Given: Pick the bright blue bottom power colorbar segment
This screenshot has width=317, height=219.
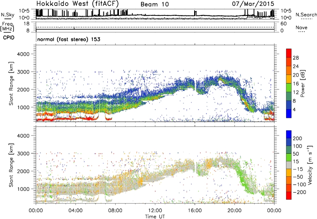Looking at the screenshot, I should tap(289, 113).
